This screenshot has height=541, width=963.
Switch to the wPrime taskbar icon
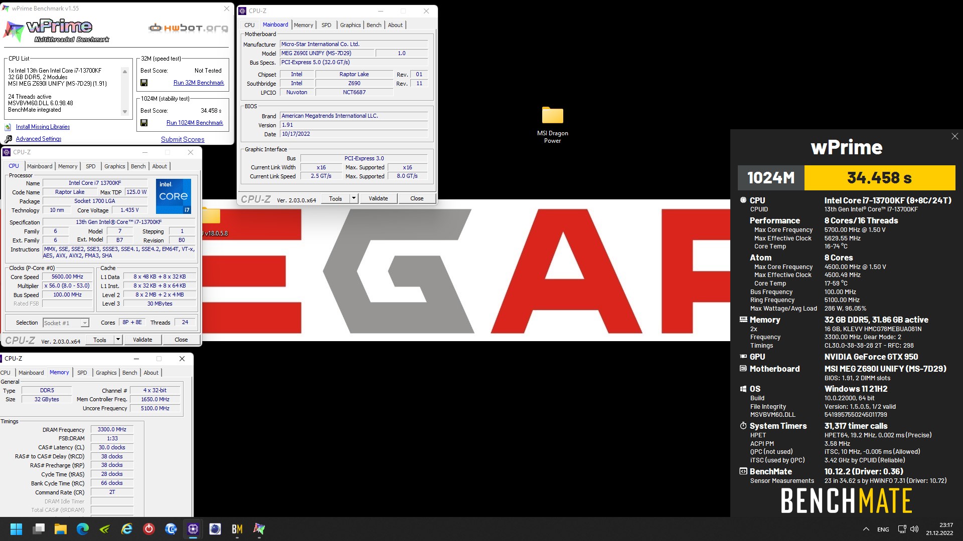[259, 529]
